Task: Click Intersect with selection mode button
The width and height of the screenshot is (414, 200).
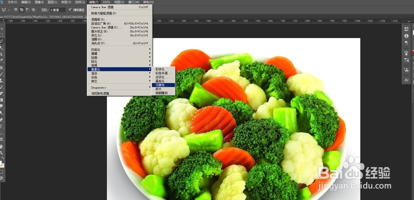Action: [34, 10]
